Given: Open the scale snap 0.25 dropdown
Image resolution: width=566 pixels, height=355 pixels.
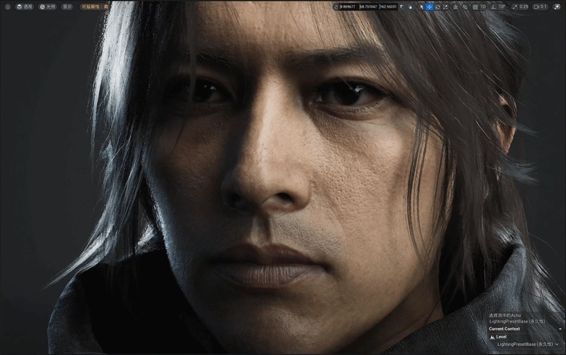Looking at the screenshot, I should (x=524, y=7).
